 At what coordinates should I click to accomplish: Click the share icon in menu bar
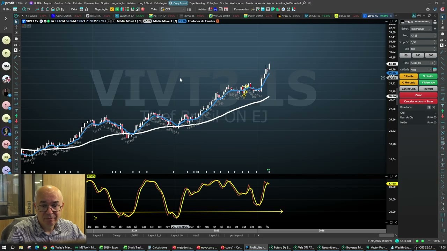309,3
